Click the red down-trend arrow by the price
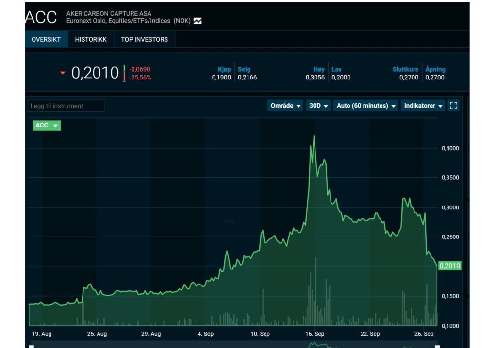This screenshot has width=497, height=348. (x=62, y=73)
